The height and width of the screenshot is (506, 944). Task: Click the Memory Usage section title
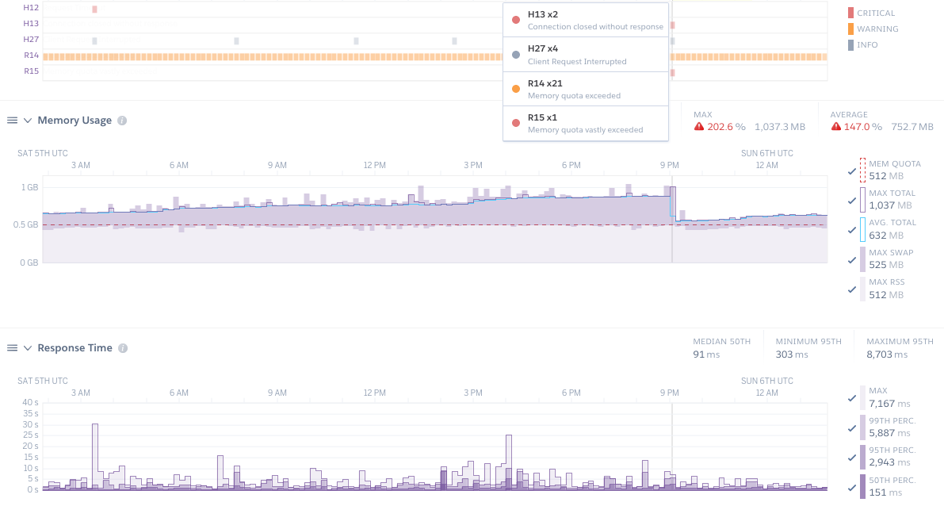[75, 121]
